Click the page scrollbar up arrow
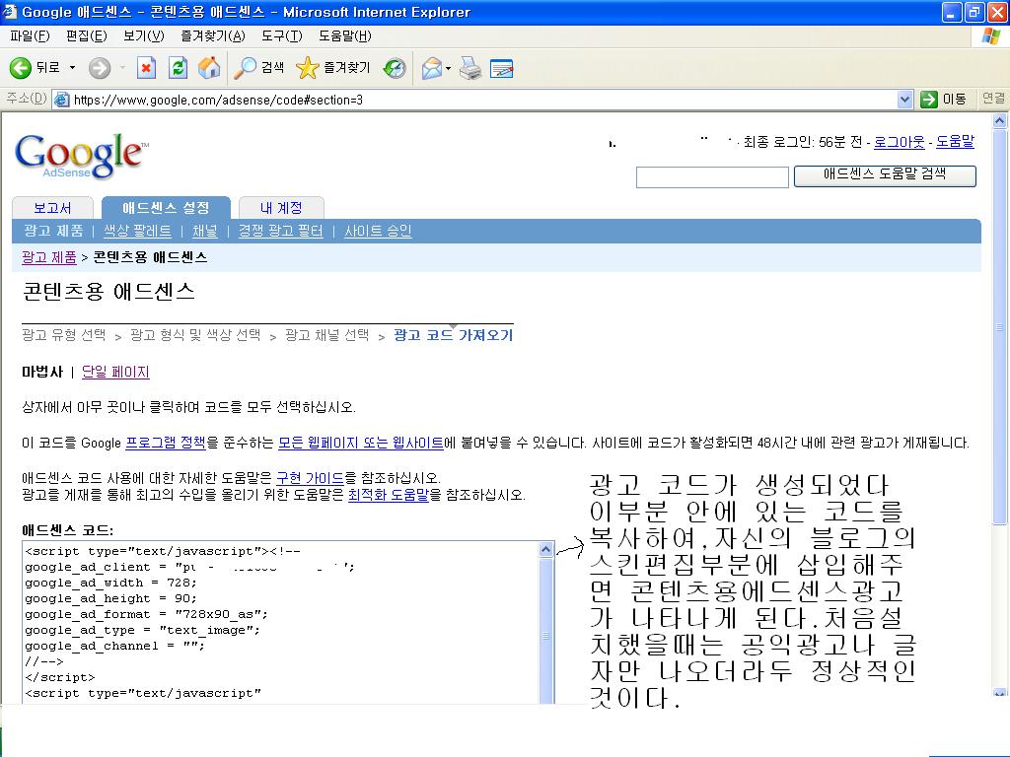This screenshot has height=757, width=1010. (1000, 120)
